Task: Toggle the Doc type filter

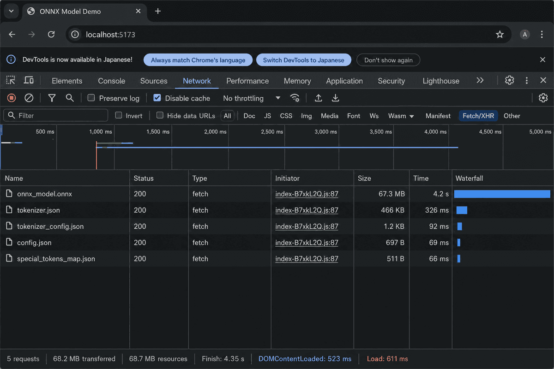Action: [249, 116]
